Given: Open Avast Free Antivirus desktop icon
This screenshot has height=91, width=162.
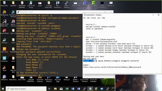Looking at the screenshot, I should point(40,79).
